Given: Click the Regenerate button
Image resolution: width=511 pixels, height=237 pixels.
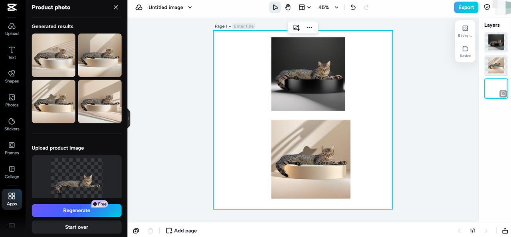Looking at the screenshot, I should click(77, 211).
